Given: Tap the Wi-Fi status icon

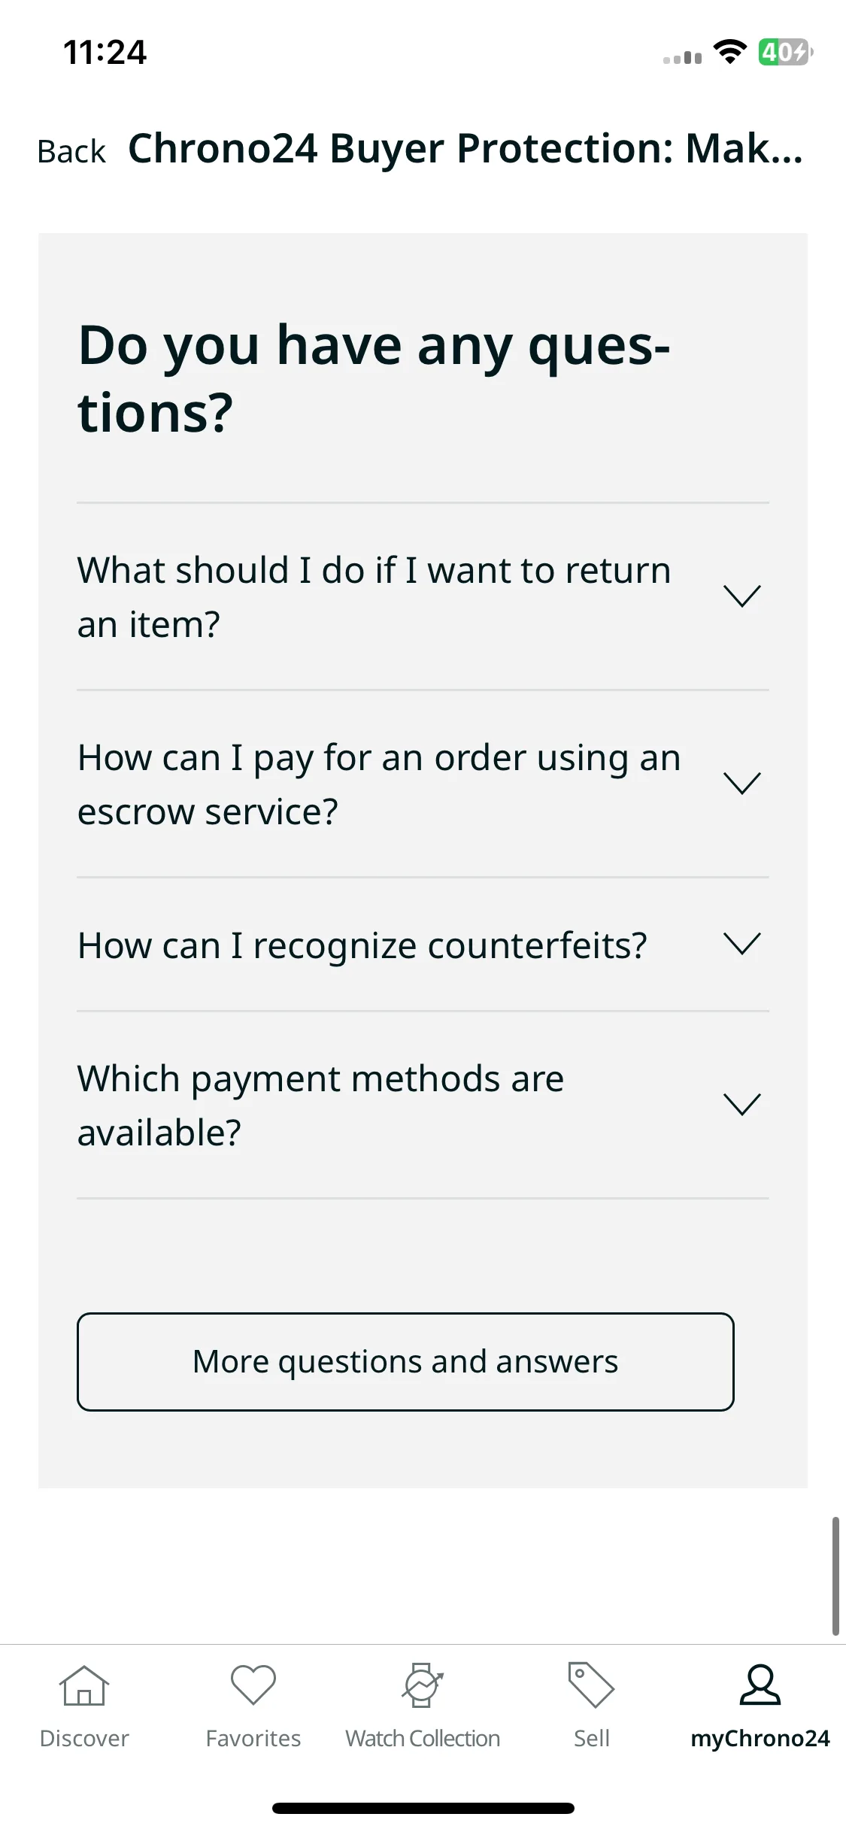Looking at the screenshot, I should (x=729, y=52).
